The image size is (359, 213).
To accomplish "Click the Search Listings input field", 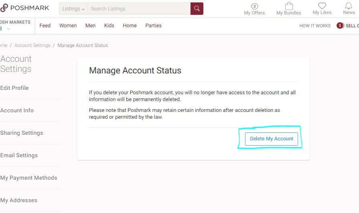I will pos(138,9).
